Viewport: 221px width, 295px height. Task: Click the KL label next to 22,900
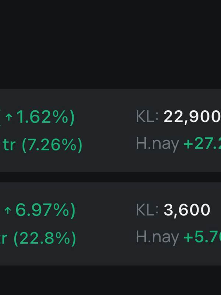pyautogui.click(x=147, y=117)
